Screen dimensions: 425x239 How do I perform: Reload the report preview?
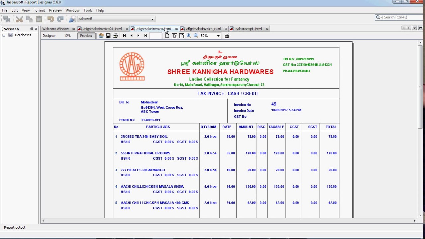click(x=101, y=36)
